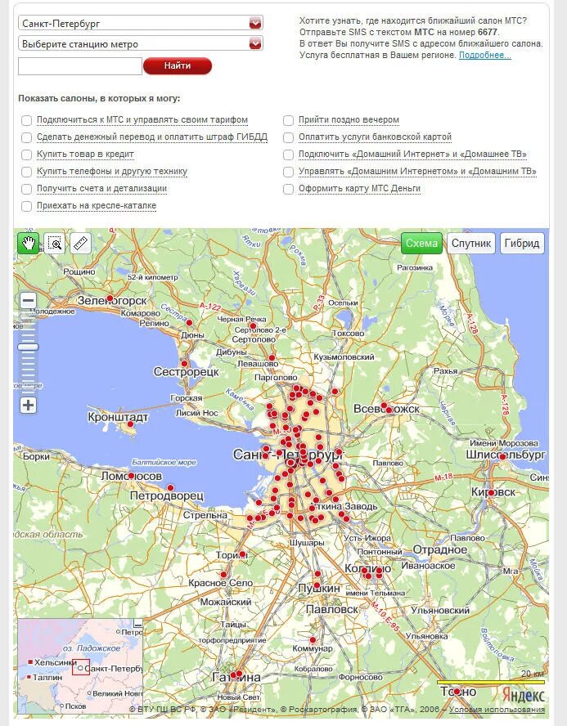567x726 pixels.
Task: Click the red marker at Шлиссельбург
Action: (x=502, y=456)
